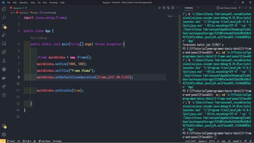Screen dimensions: 254x143
Task: Open the GitHub view in activity bar
Action: click(4, 69)
